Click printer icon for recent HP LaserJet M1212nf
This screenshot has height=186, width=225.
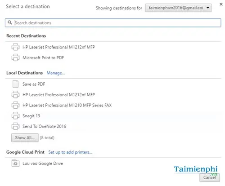point(15,47)
